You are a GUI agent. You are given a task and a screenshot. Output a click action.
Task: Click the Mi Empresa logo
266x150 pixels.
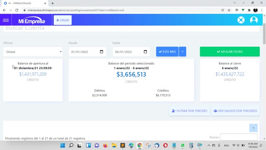[32, 20]
